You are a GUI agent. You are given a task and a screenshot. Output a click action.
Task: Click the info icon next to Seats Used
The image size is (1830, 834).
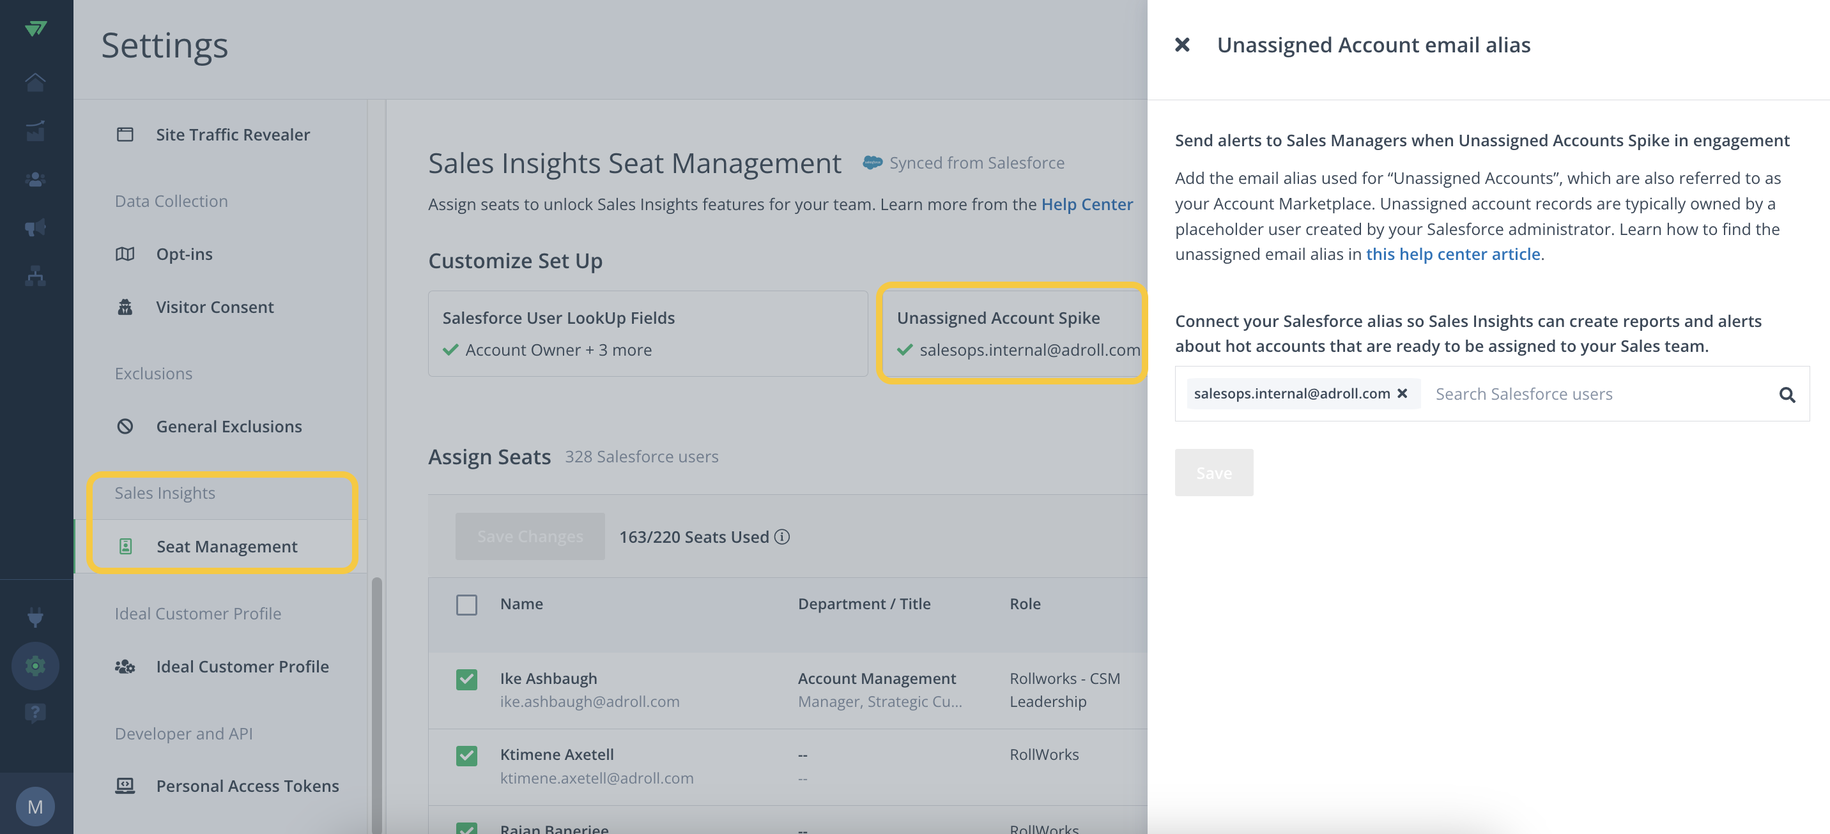coord(782,536)
